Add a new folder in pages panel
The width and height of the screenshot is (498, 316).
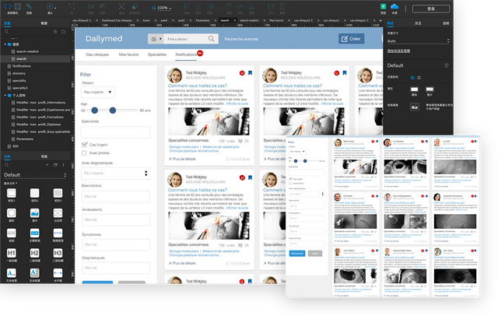tap(64, 32)
